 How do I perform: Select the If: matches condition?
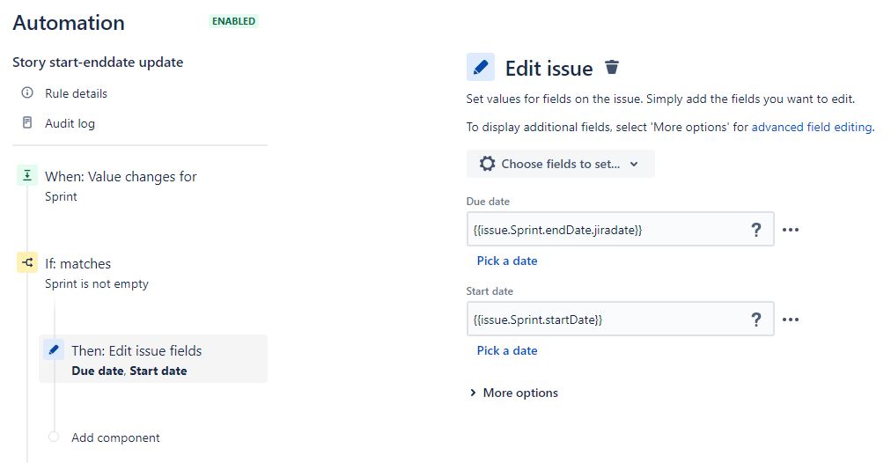click(97, 273)
